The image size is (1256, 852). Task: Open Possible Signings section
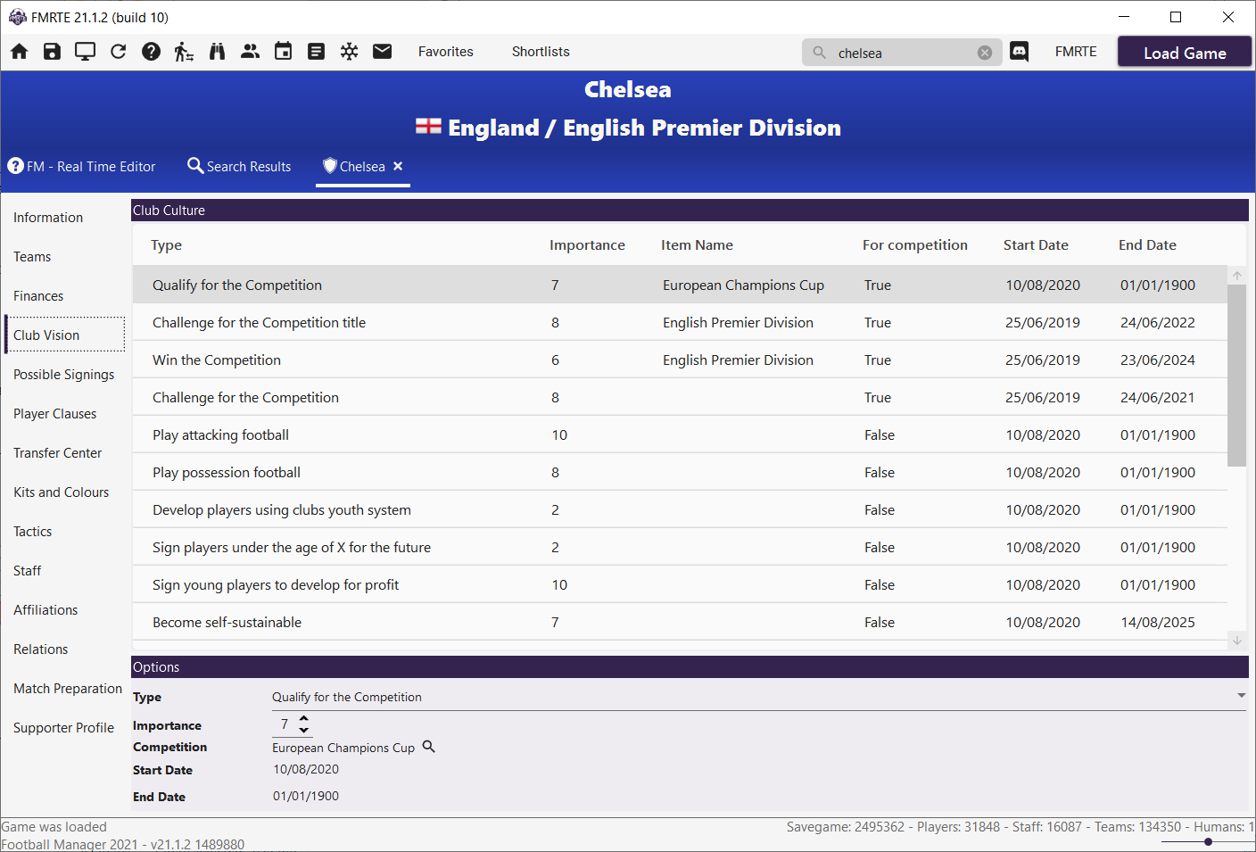click(x=64, y=375)
